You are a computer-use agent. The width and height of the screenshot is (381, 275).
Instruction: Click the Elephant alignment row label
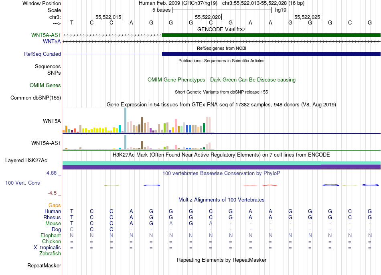click(x=51, y=235)
